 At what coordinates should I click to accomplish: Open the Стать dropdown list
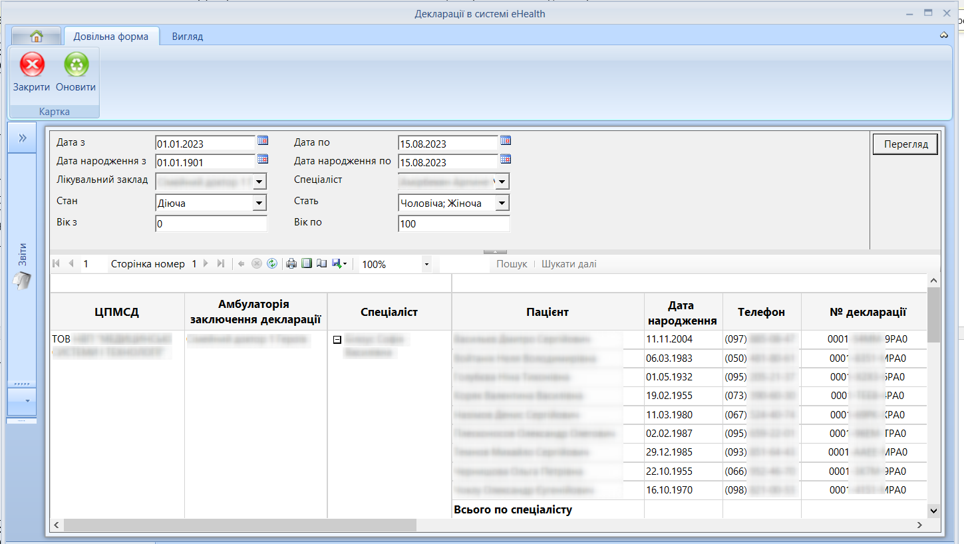(503, 203)
